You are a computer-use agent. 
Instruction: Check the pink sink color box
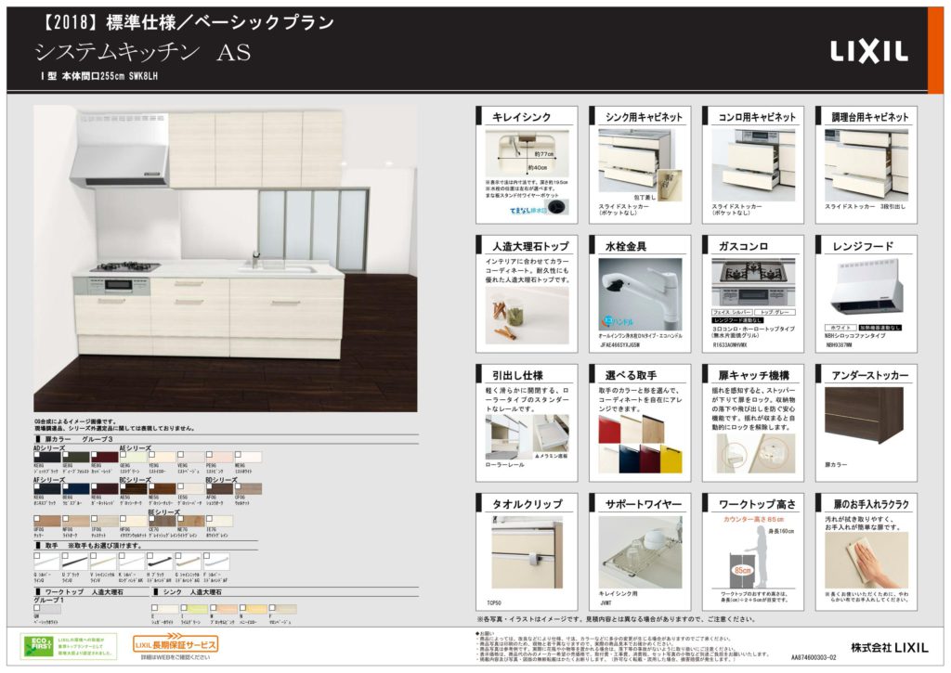pos(213,607)
